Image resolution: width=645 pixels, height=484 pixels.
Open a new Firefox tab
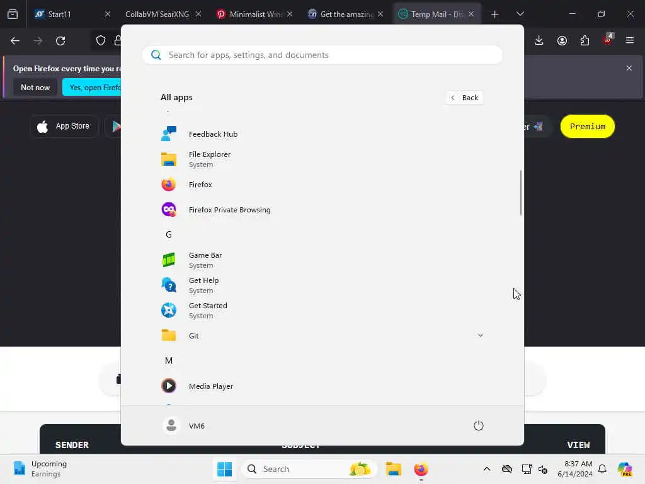click(494, 14)
